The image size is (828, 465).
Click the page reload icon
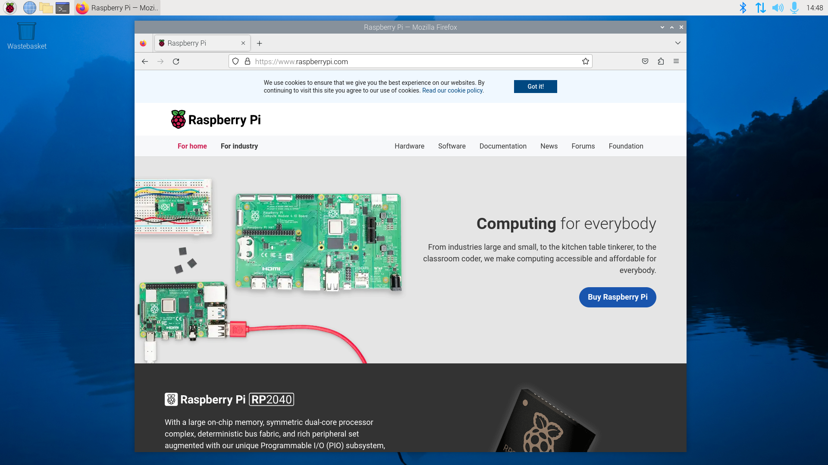176,61
